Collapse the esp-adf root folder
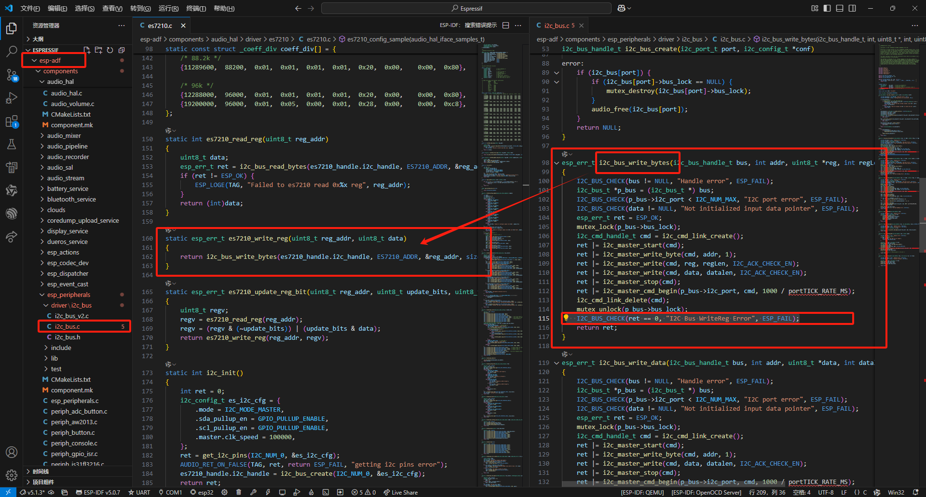This screenshot has width=926, height=497. (x=34, y=60)
